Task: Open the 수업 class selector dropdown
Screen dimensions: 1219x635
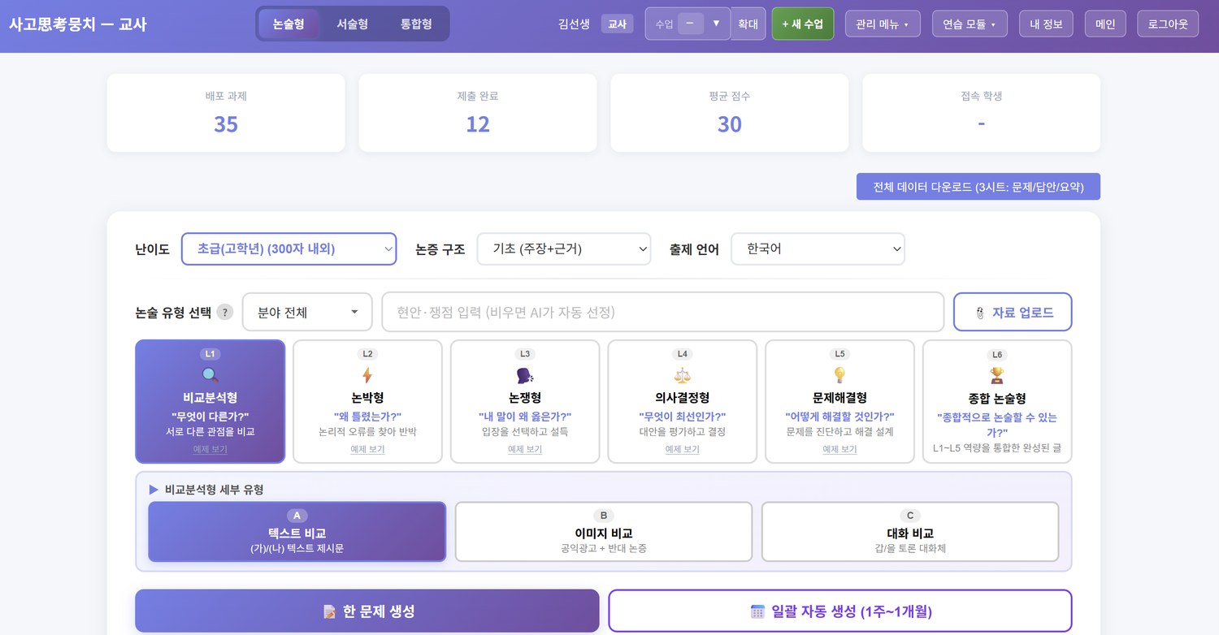Action: click(688, 24)
